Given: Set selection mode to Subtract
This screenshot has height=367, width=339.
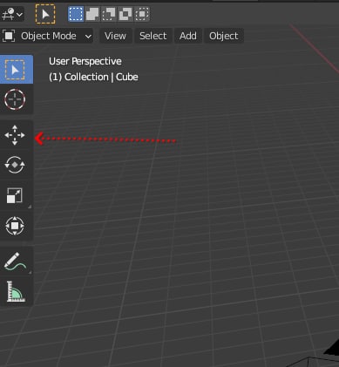Looking at the screenshot, I should click(x=109, y=14).
